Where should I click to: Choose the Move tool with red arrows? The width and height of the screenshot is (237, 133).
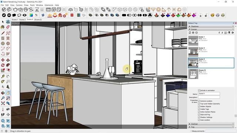pyautogui.click(x=3, y=60)
